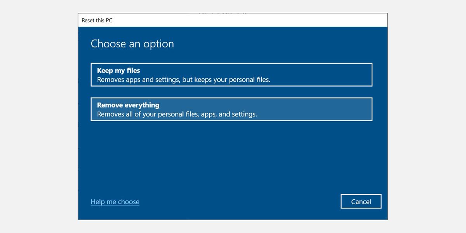Click the blank title bar right of the title
This screenshot has height=233, width=466.
pos(272,20)
